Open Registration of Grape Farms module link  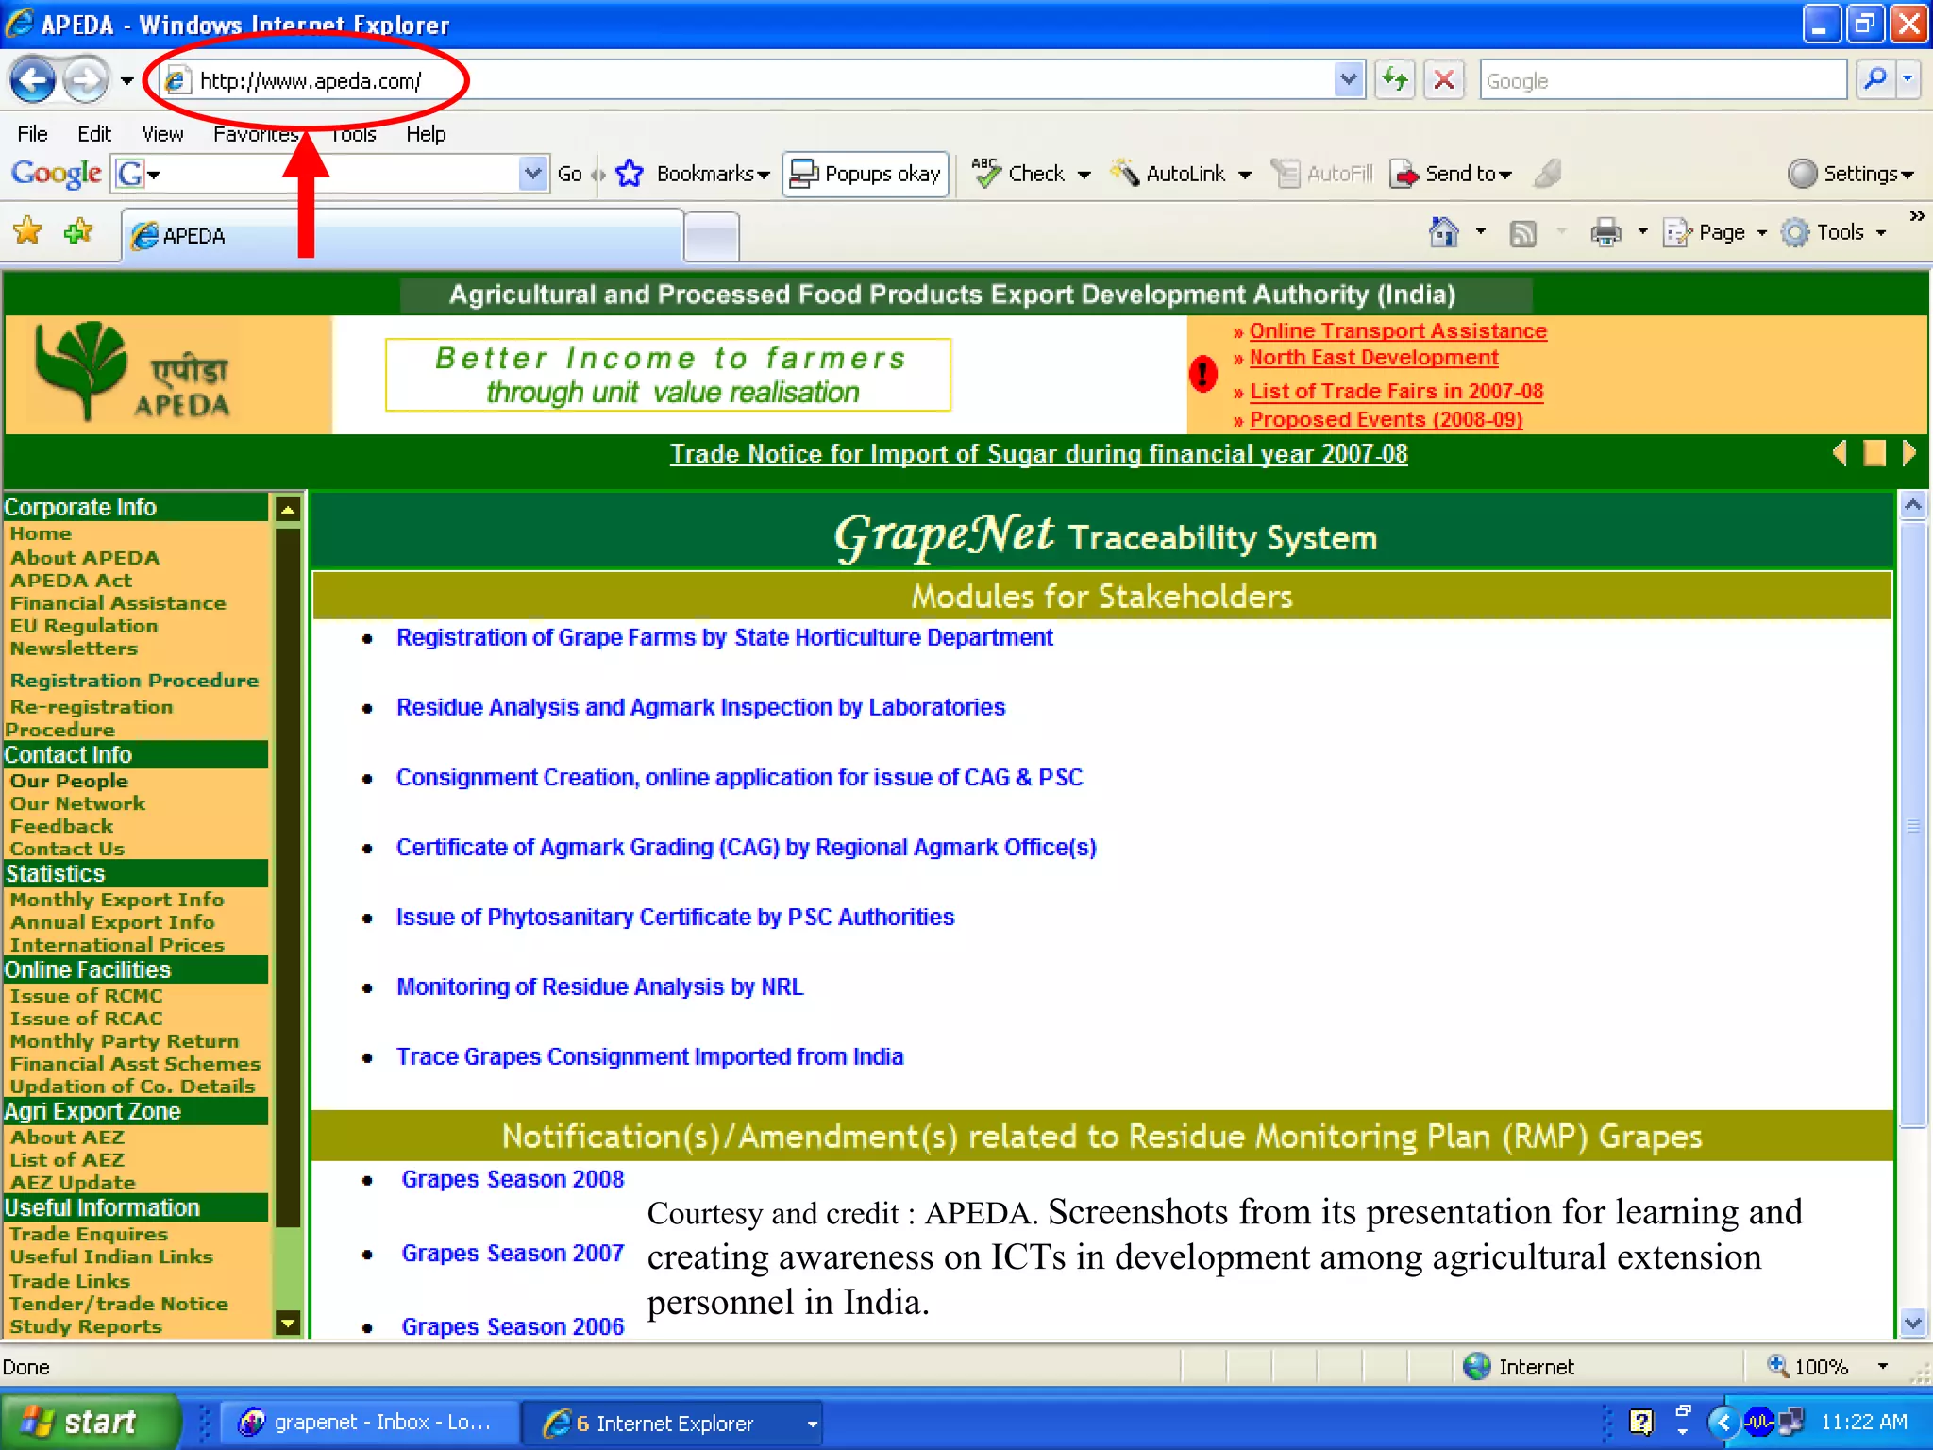pyautogui.click(x=724, y=637)
